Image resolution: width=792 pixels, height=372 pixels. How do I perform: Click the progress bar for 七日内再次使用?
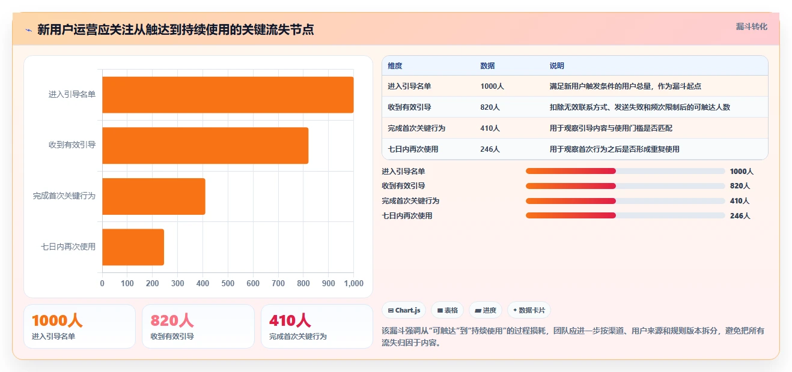(625, 215)
